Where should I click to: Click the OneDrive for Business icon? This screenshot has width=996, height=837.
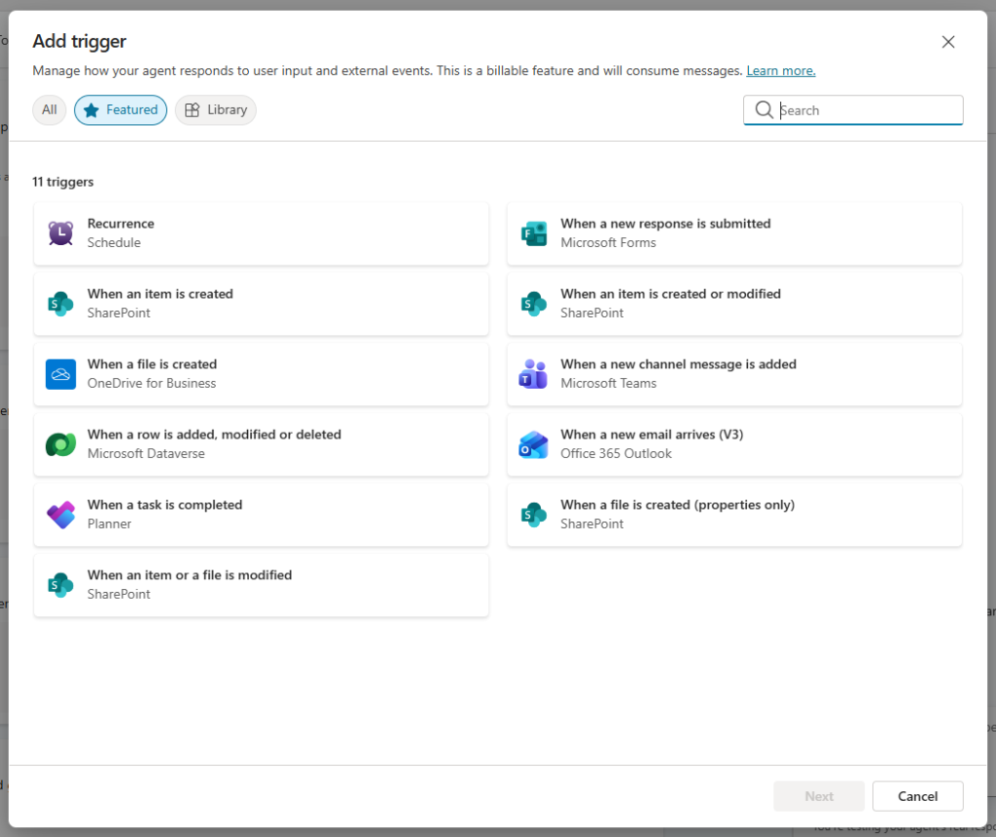tap(60, 374)
